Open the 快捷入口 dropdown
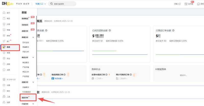This screenshot has width=204, height=106. [41, 4]
